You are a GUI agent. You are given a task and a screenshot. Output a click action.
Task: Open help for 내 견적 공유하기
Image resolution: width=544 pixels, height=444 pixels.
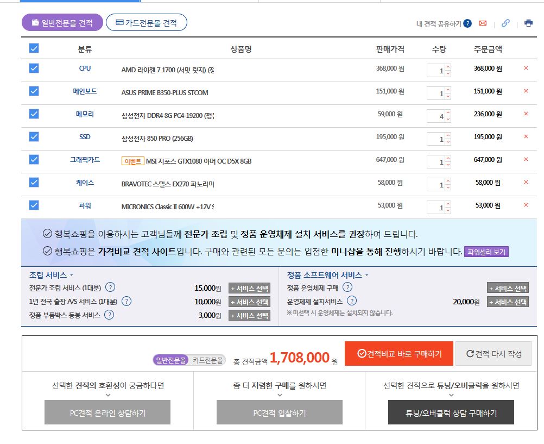(x=467, y=23)
